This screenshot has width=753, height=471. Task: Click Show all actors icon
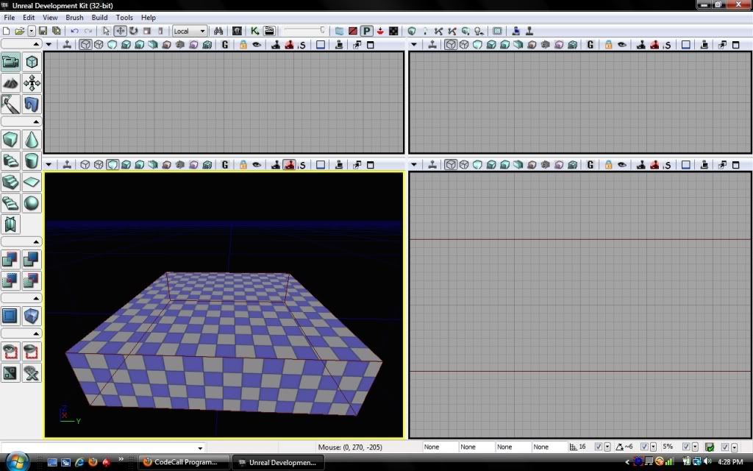[32, 372]
